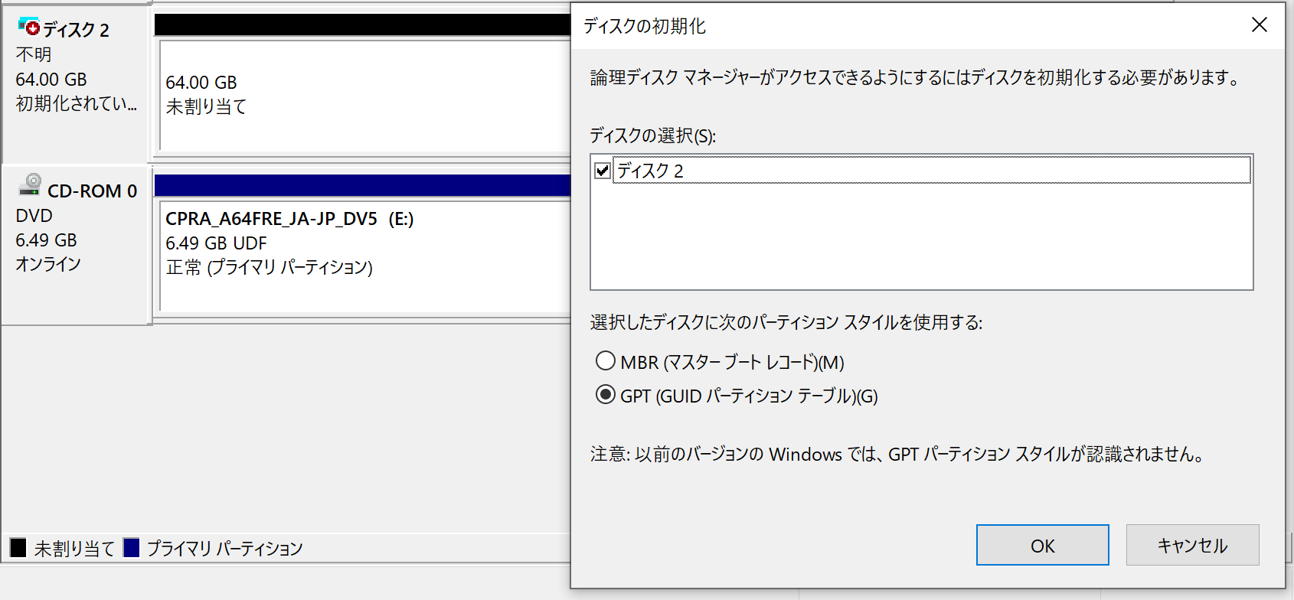The width and height of the screenshot is (1294, 600).
Task: Select the MBR (マスター ブート レコード) option
Action: (x=606, y=360)
